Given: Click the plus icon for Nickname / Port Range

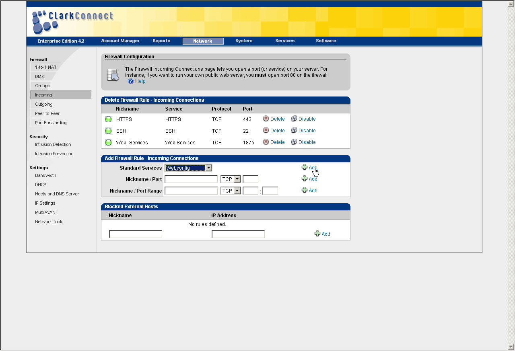Looking at the screenshot, I should click(x=305, y=190).
